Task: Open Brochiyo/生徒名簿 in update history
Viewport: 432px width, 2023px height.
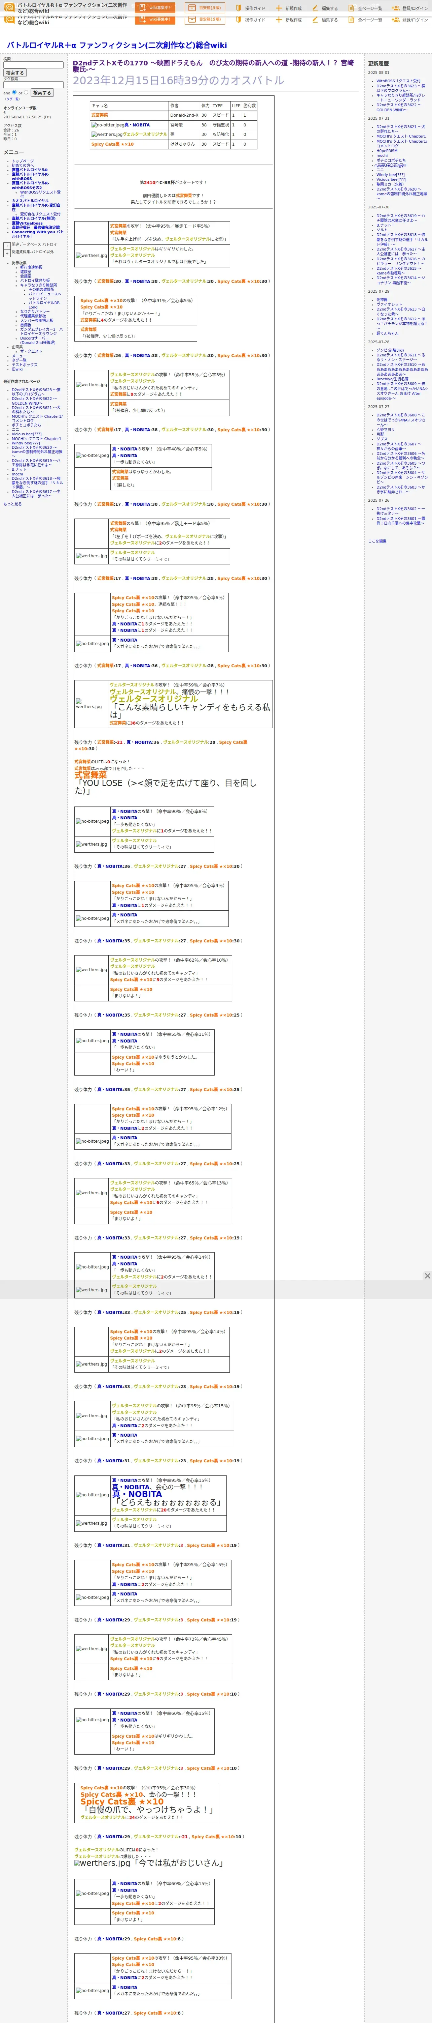Action: pos(392,379)
